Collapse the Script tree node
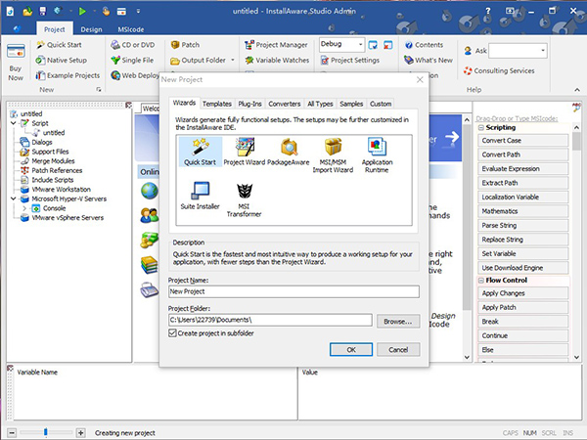This screenshot has width=587, height=440. pyautogui.click(x=14, y=123)
